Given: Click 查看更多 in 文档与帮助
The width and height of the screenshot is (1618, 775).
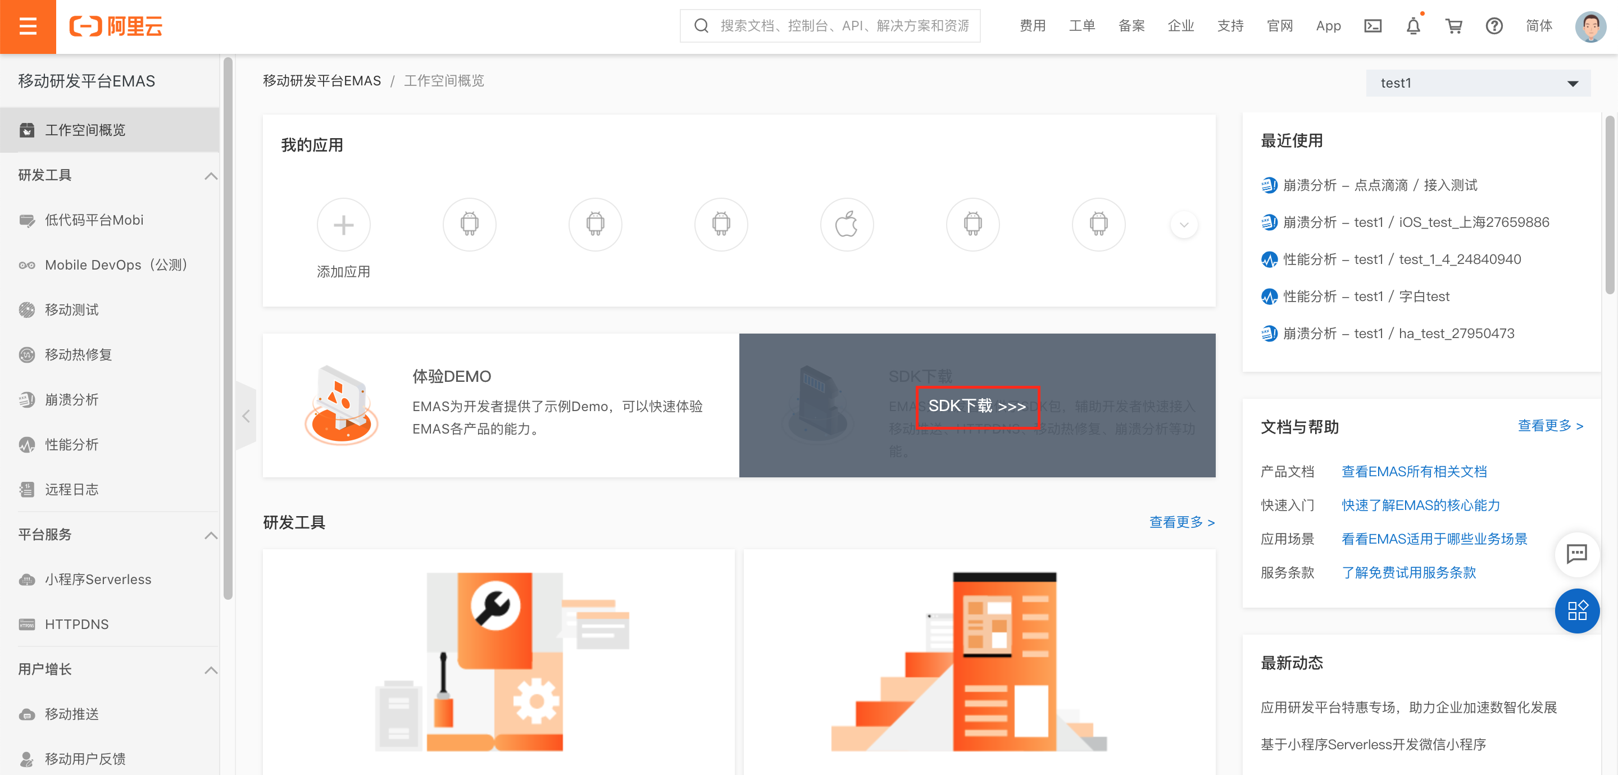Looking at the screenshot, I should [x=1550, y=426].
